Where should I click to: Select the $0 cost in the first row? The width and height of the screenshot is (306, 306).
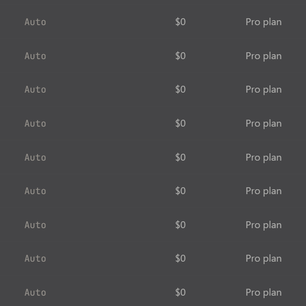(x=180, y=22)
